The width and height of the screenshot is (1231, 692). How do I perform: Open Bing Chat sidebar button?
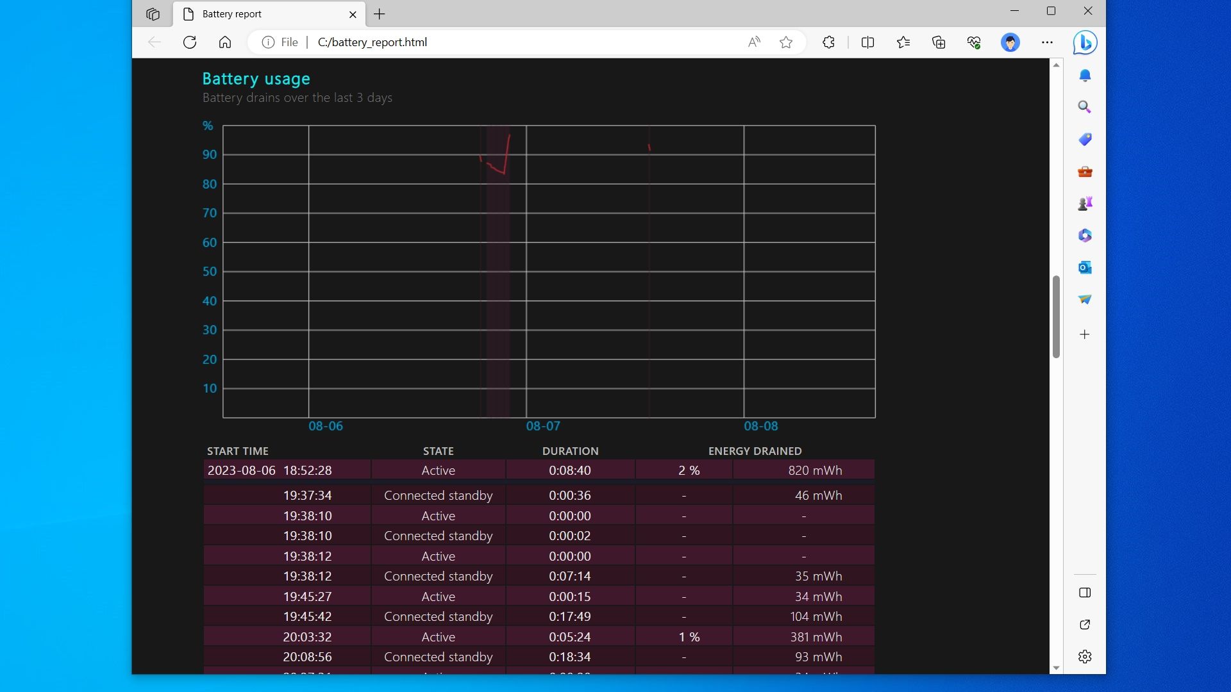1085,42
